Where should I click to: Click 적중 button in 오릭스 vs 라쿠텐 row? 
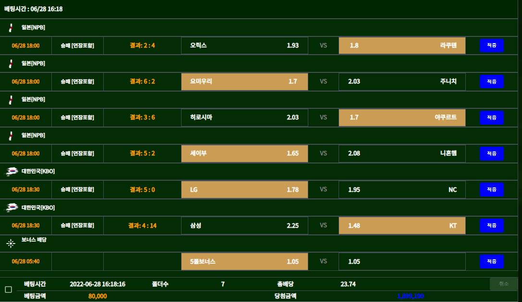(492, 46)
